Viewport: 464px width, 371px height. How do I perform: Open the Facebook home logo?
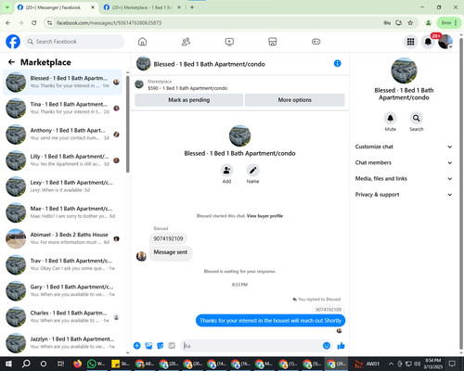coord(13,42)
